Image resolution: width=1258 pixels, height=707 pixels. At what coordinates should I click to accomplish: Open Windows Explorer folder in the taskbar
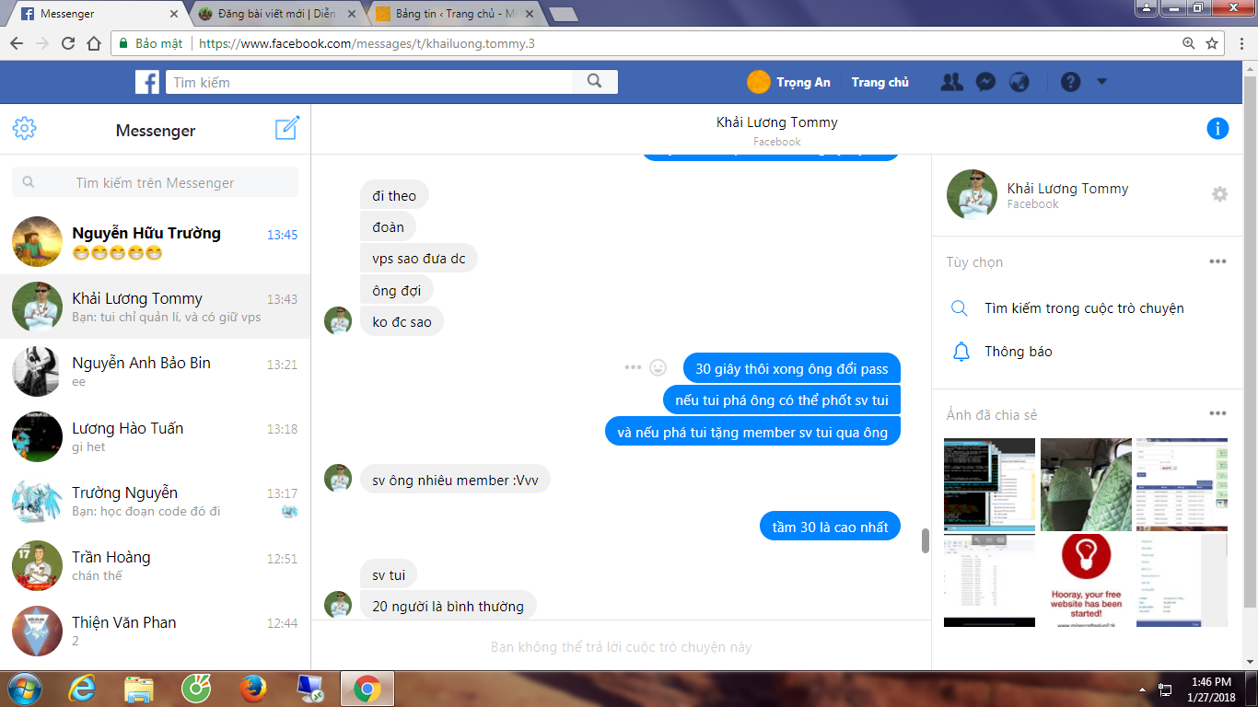pos(139,689)
